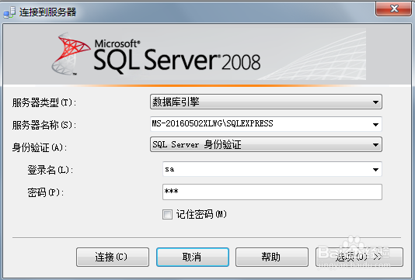
Task: Open the authentication (身份验证) dropdown
Action: tap(266, 144)
